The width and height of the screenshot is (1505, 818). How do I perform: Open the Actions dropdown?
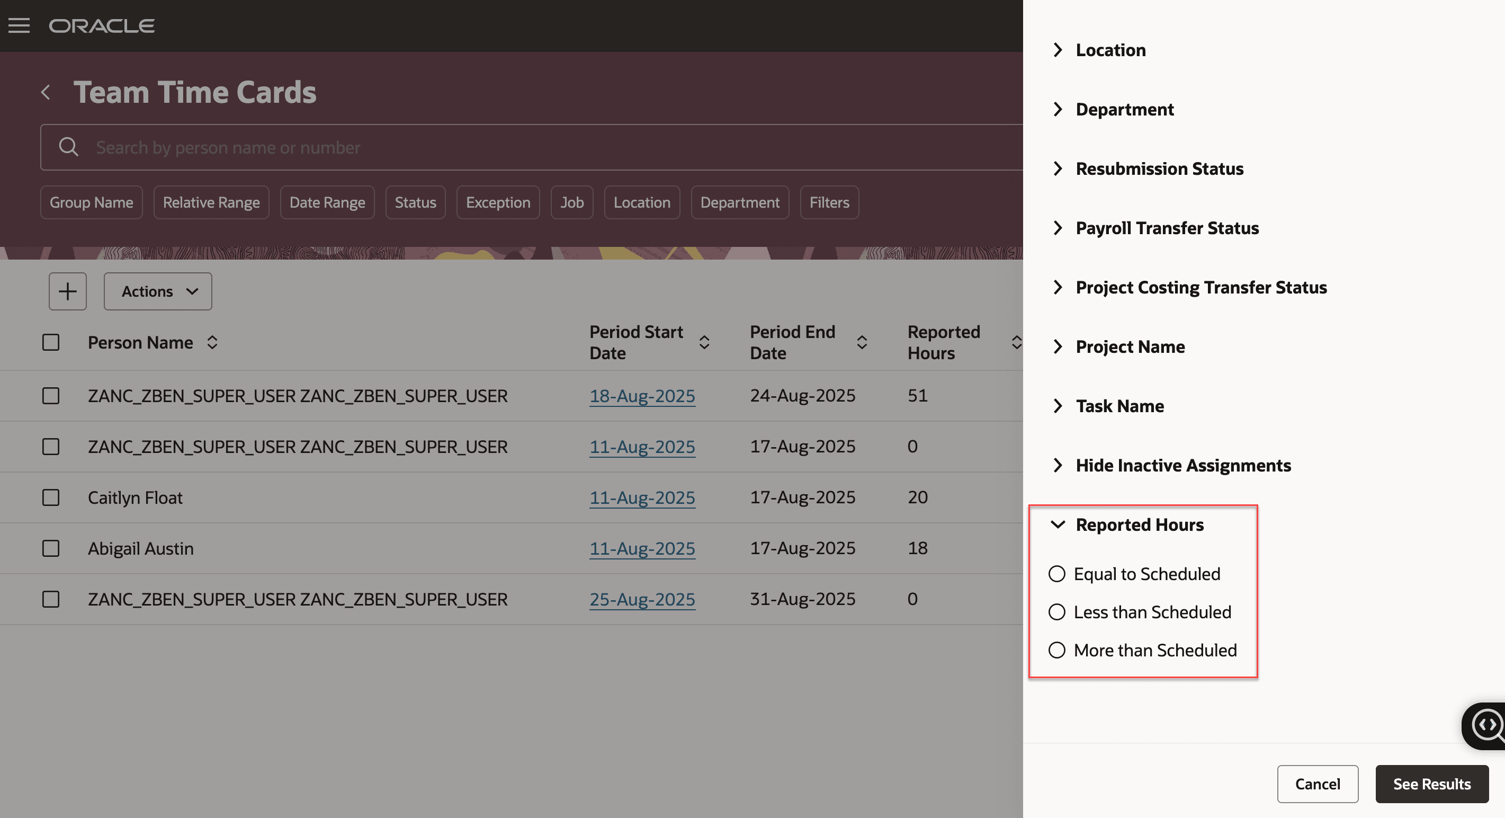point(157,291)
